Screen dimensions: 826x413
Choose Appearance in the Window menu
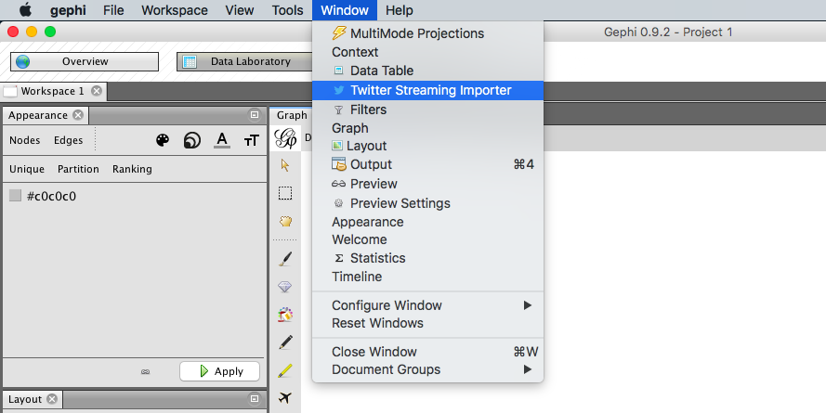(427, 222)
